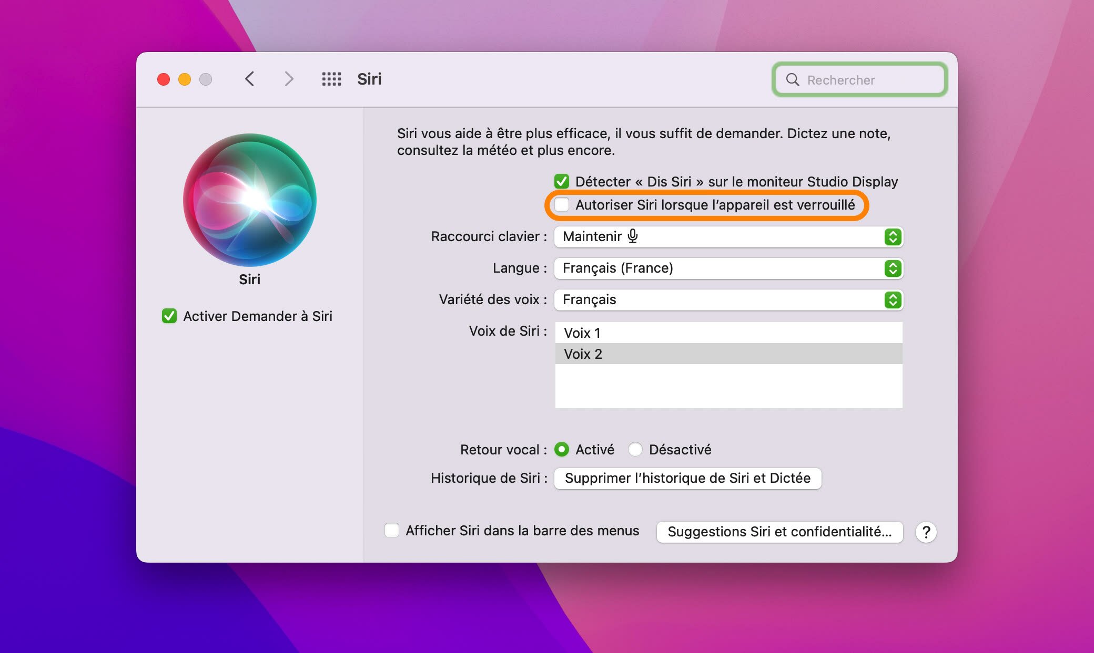
Task: Open Suggestions Siri et confidentialité
Action: tap(779, 532)
